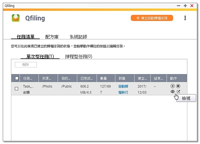The height and width of the screenshot is (144, 200).
Task: Click the 結束 end time column header
Action: (159, 78)
